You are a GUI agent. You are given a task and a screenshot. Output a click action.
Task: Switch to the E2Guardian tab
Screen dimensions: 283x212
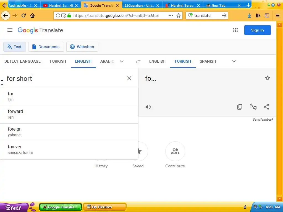pos(139,6)
